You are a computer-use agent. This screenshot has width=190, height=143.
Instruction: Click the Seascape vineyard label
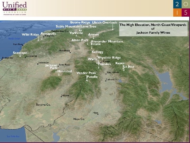(x=20, y=53)
